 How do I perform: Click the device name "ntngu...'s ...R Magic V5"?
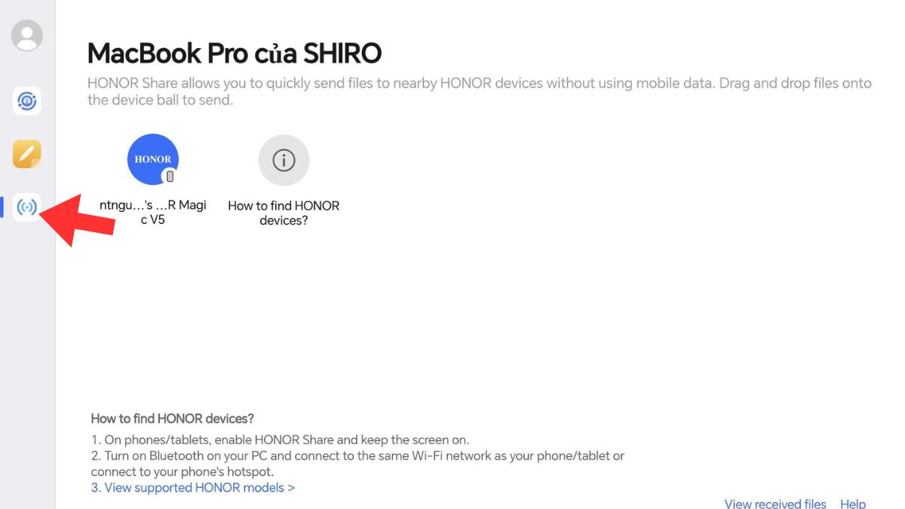click(152, 212)
